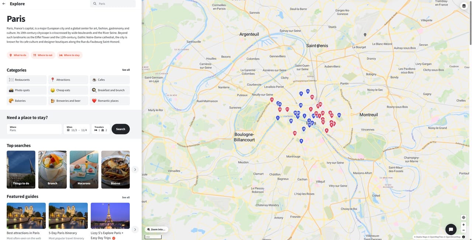
Task: Open the Macarons top search thumbnail
Action: pyautogui.click(x=84, y=170)
